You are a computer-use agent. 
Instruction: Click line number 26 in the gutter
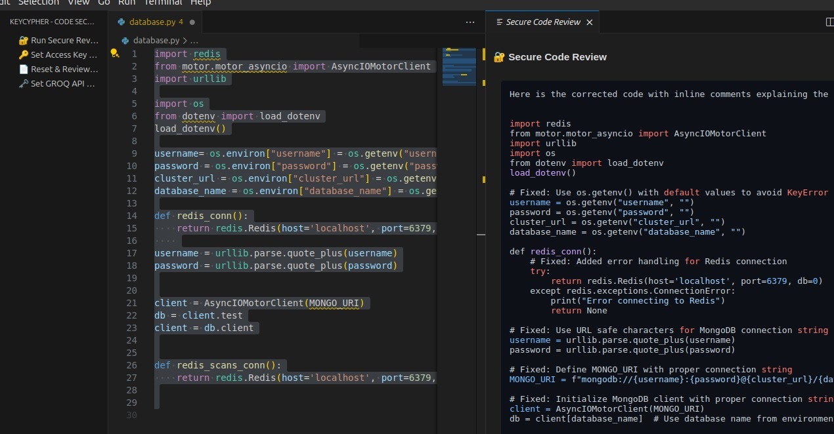pyautogui.click(x=132, y=365)
